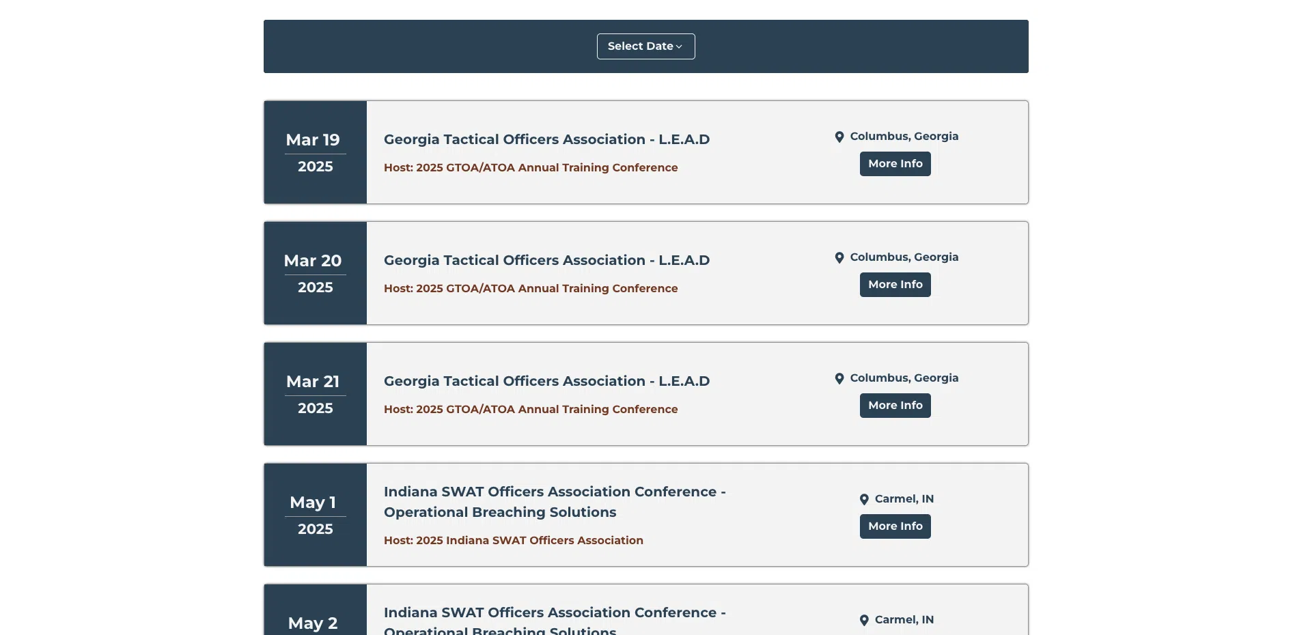This screenshot has height=635, width=1293.
Task: Click the location pin icon for Mar 21 event
Action: pyautogui.click(x=839, y=378)
